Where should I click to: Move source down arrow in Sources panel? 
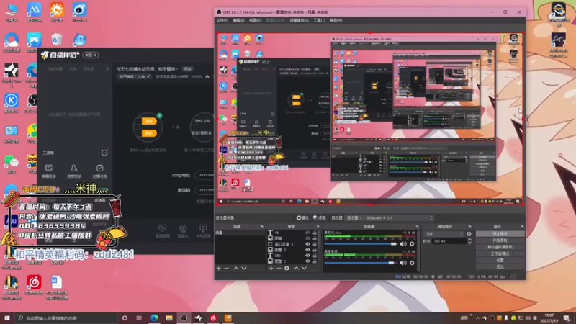click(304, 269)
